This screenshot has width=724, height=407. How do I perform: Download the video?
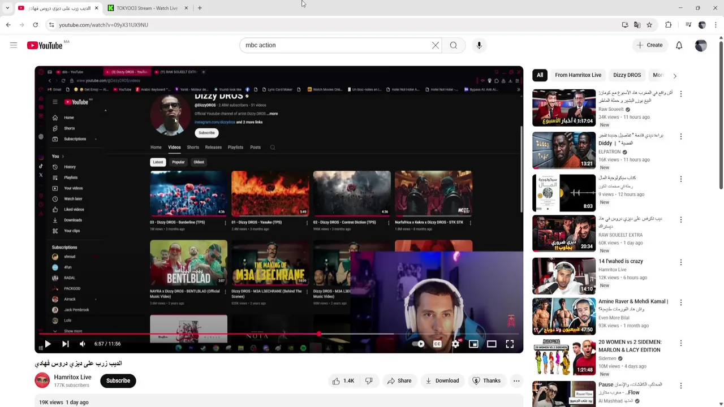click(442, 381)
